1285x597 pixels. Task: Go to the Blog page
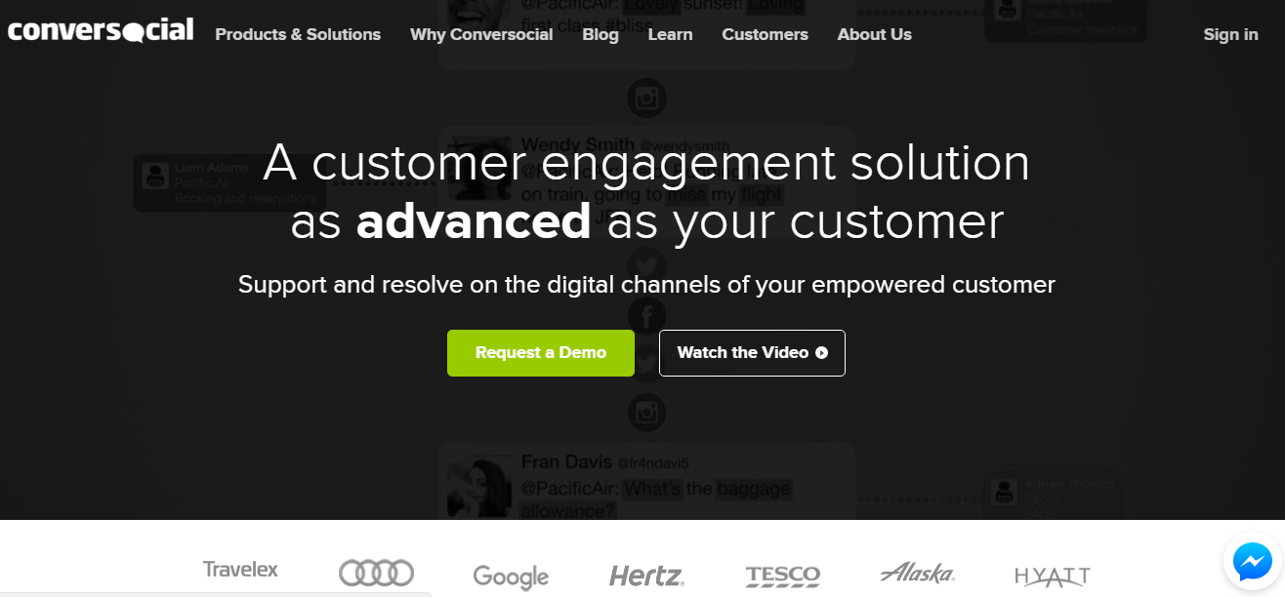click(x=601, y=34)
